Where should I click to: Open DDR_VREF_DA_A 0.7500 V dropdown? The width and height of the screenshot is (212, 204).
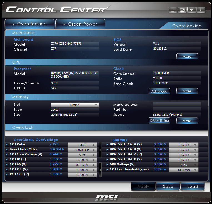[x=184, y=155]
